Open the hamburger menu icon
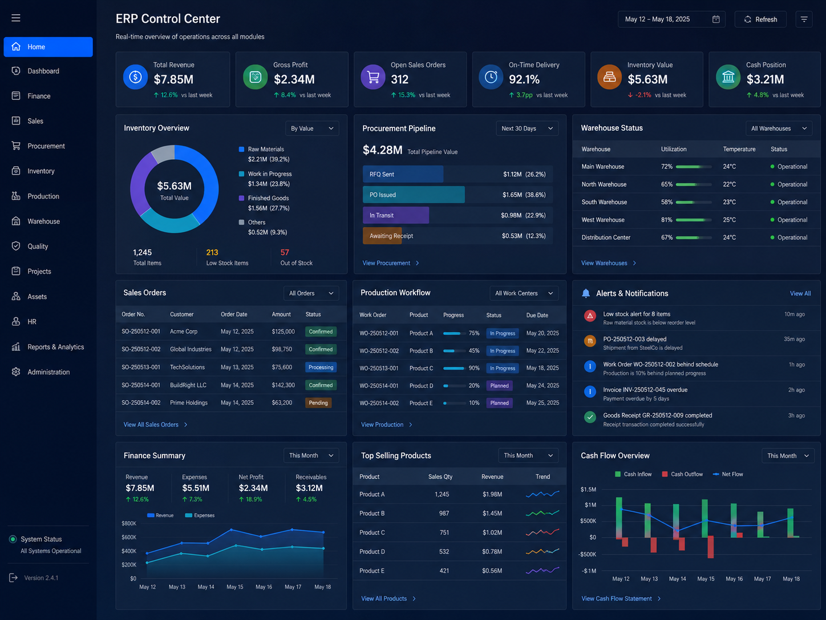This screenshot has width=826, height=620. (16, 18)
